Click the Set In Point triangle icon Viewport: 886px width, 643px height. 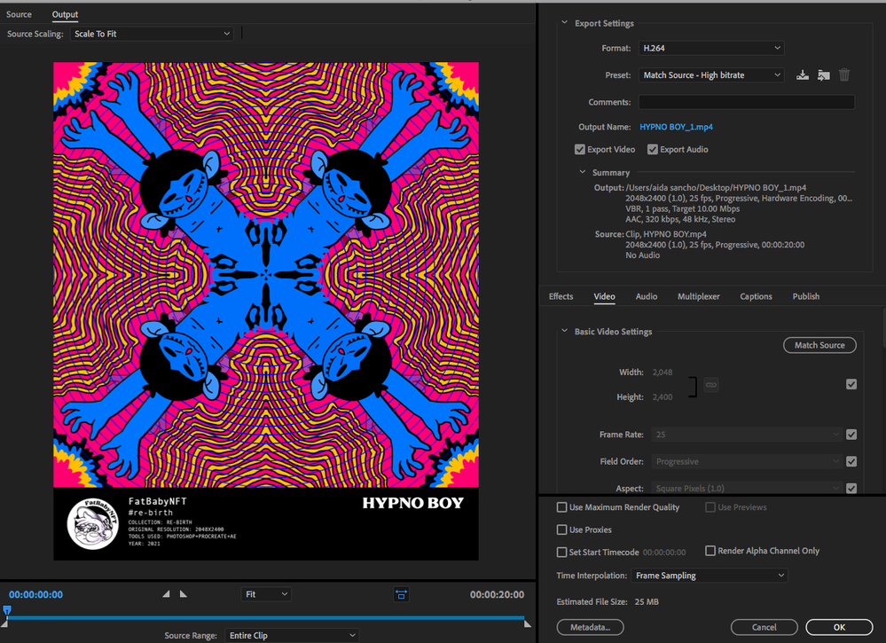click(x=166, y=594)
